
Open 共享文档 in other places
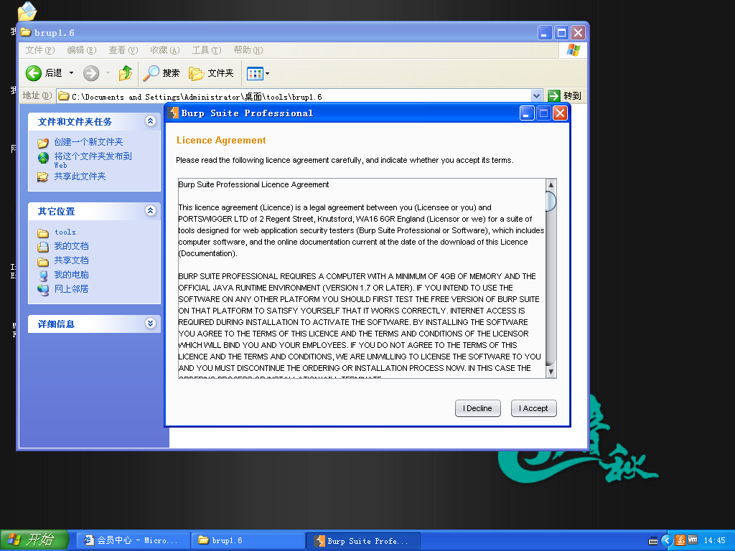coord(71,260)
